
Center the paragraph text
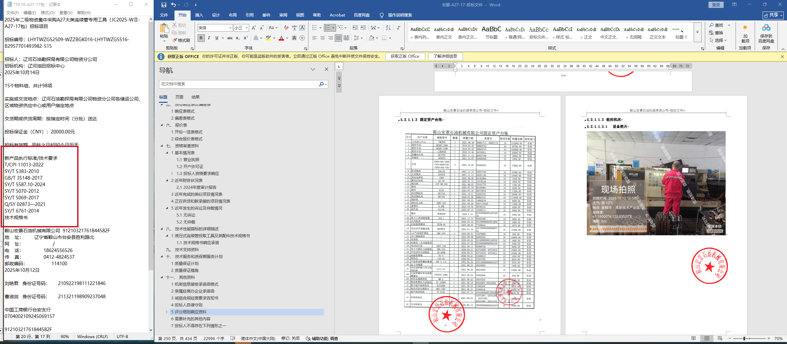coord(323,38)
